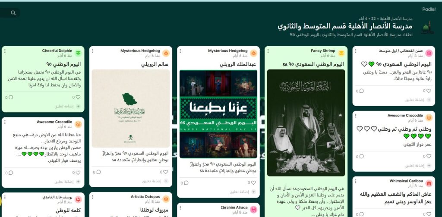
Task: Click comment bubble on حسن القحطاني post
Action: 361,91
